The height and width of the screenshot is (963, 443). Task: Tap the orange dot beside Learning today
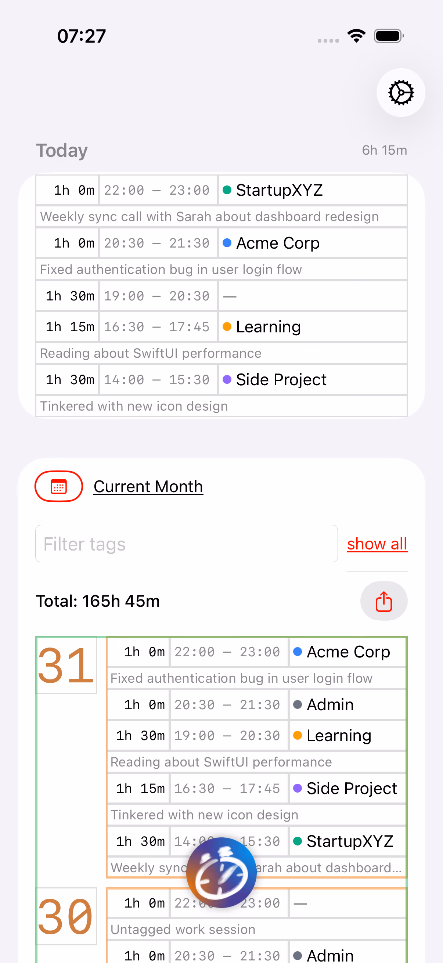click(x=227, y=327)
